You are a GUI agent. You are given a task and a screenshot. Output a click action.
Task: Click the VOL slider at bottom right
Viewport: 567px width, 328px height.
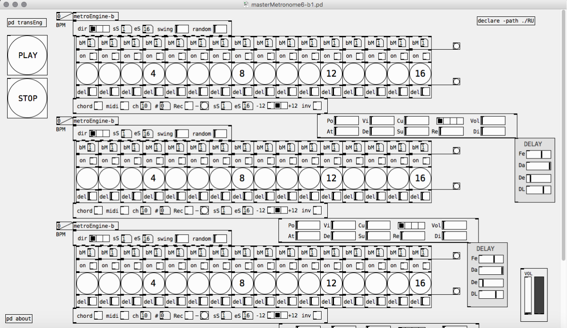[x=528, y=295]
